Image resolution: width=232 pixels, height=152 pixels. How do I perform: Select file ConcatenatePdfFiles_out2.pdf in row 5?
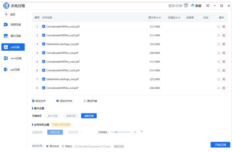tap(63, 62)
